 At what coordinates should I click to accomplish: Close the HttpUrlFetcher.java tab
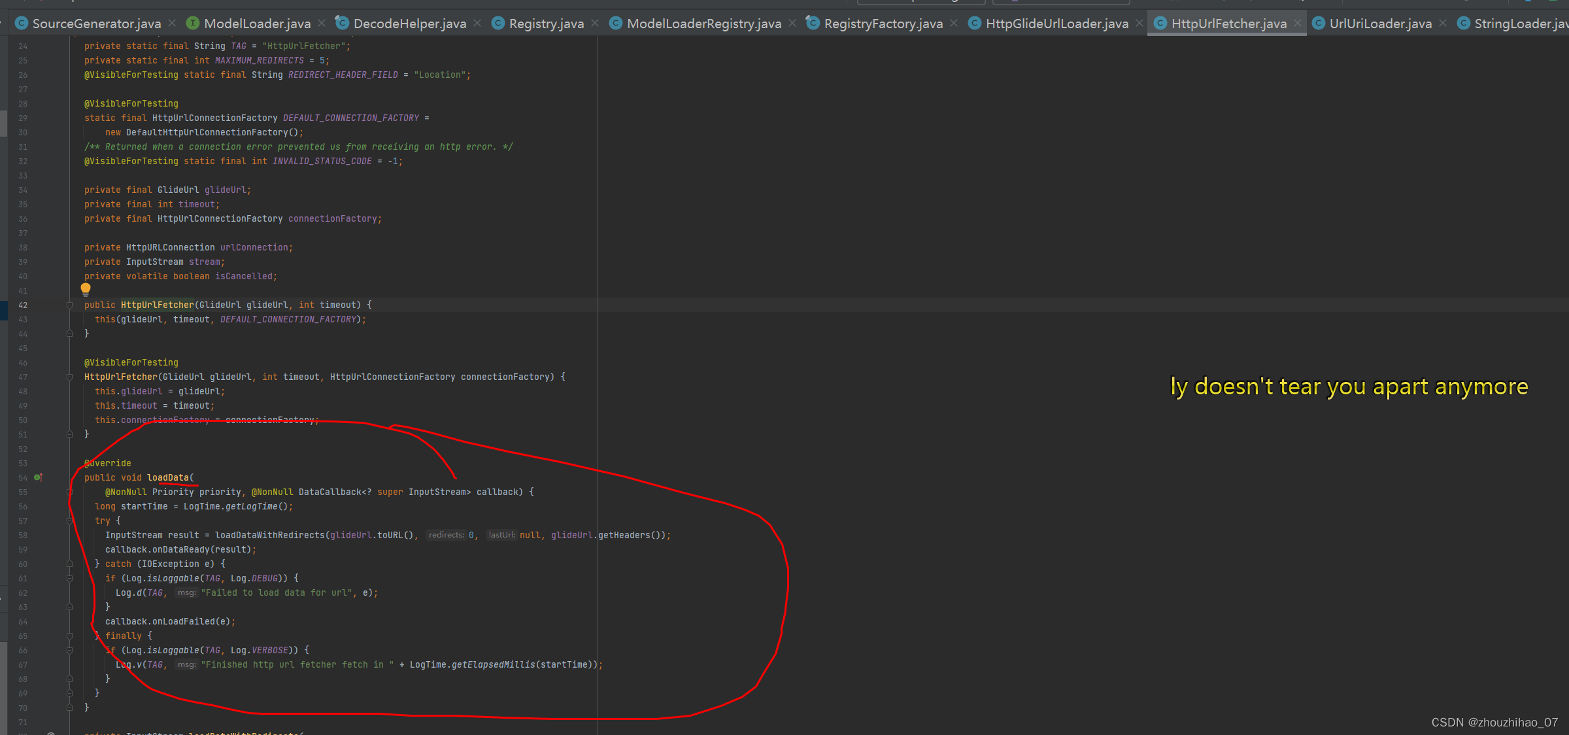[1298, 24]
